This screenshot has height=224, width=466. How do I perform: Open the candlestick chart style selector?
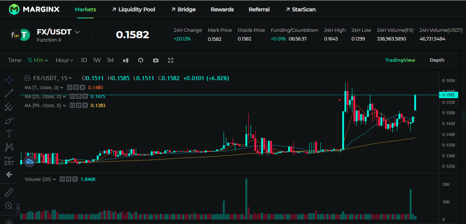(x=125, y=60)
